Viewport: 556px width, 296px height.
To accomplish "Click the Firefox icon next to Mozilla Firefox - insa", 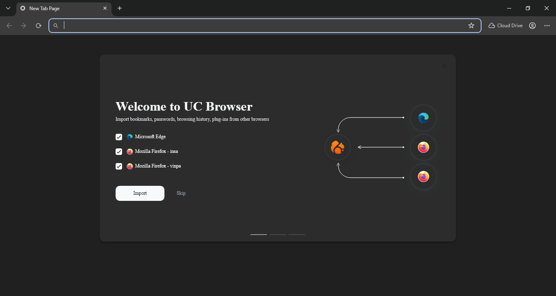I will click(x=129, y=151).
